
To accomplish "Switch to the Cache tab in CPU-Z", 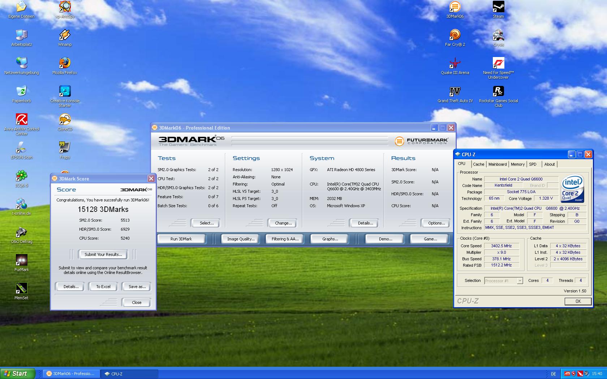I will (478, 164).
